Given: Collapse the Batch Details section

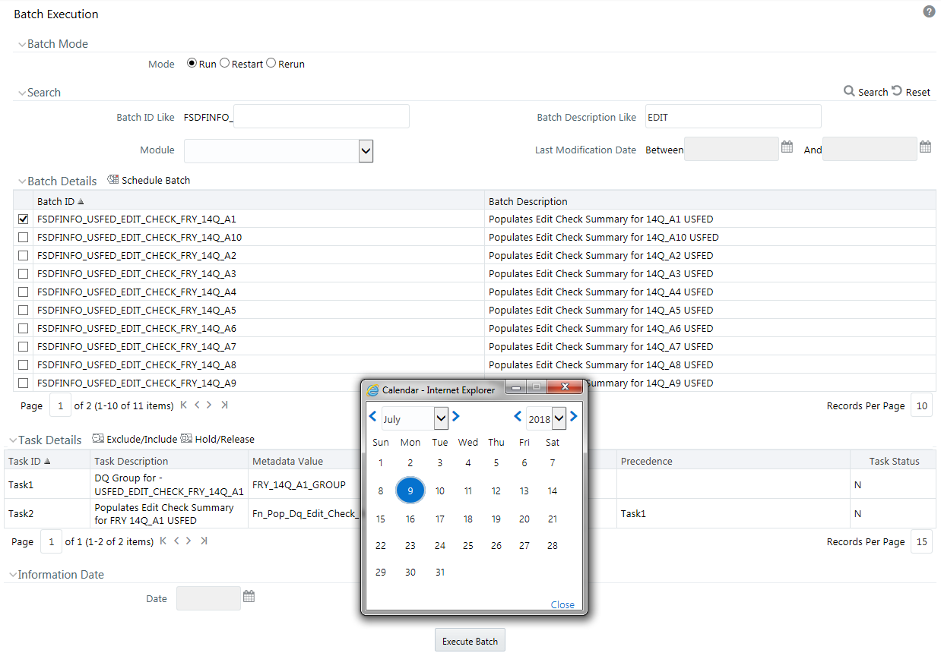Looking at the screenshot, I should (x=22, y=181).
